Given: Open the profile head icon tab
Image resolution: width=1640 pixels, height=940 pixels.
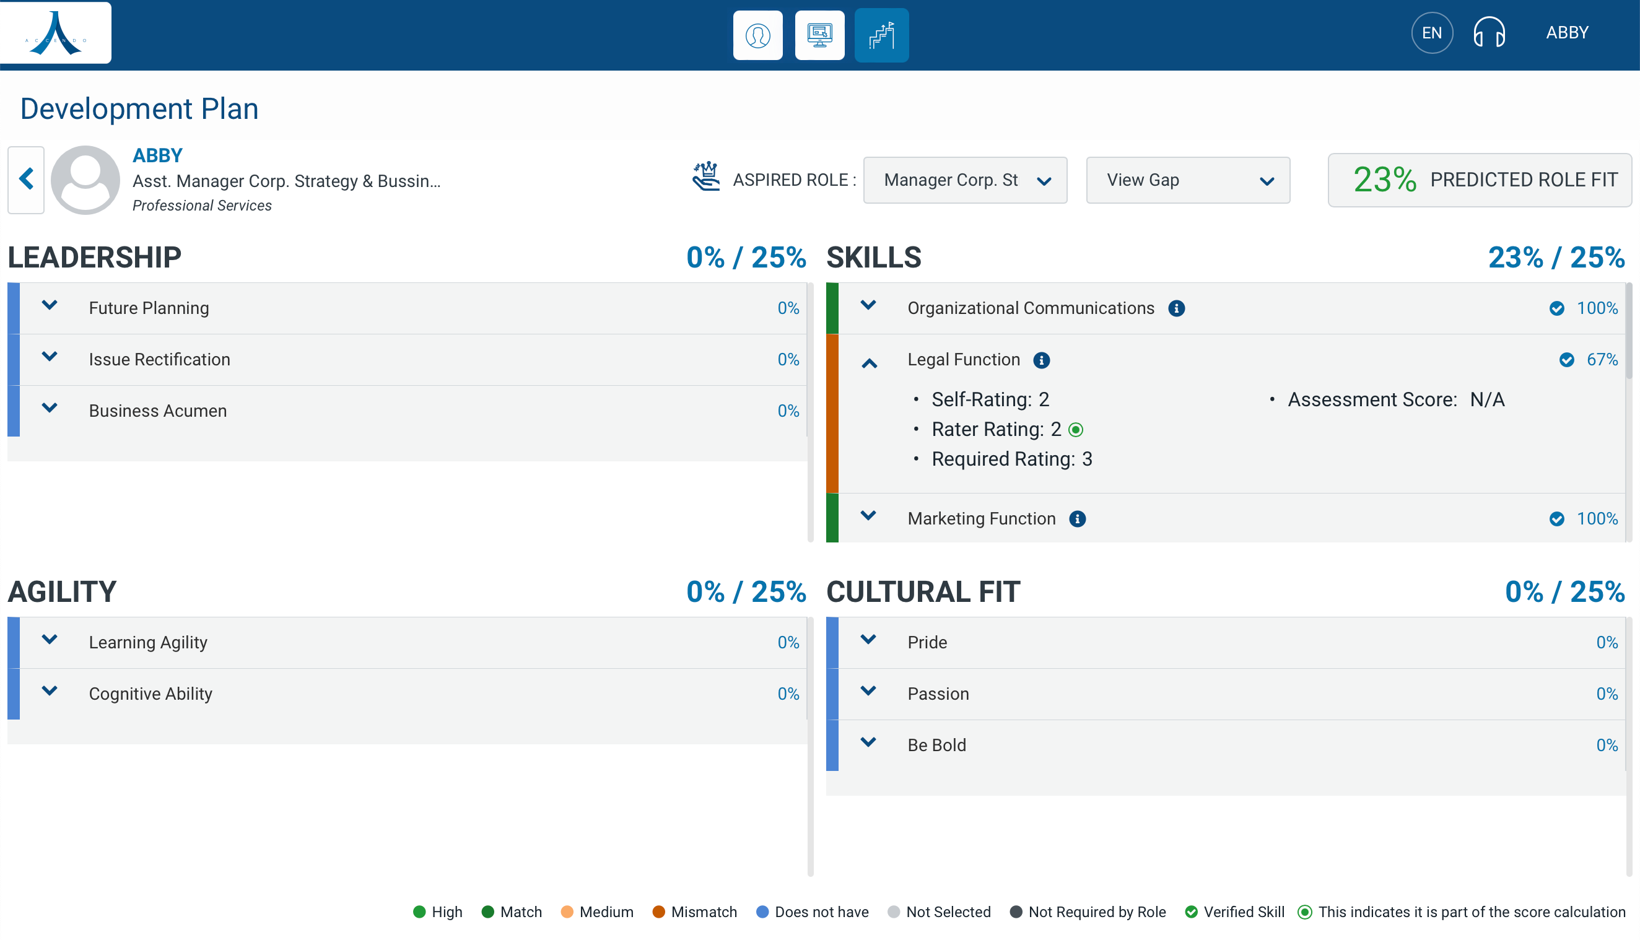Looking at the screenshot, I should (757, 35).
